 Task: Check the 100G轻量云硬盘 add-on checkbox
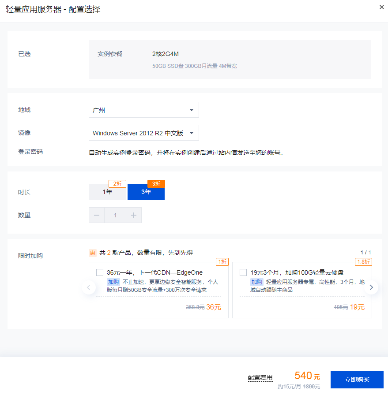243,272
